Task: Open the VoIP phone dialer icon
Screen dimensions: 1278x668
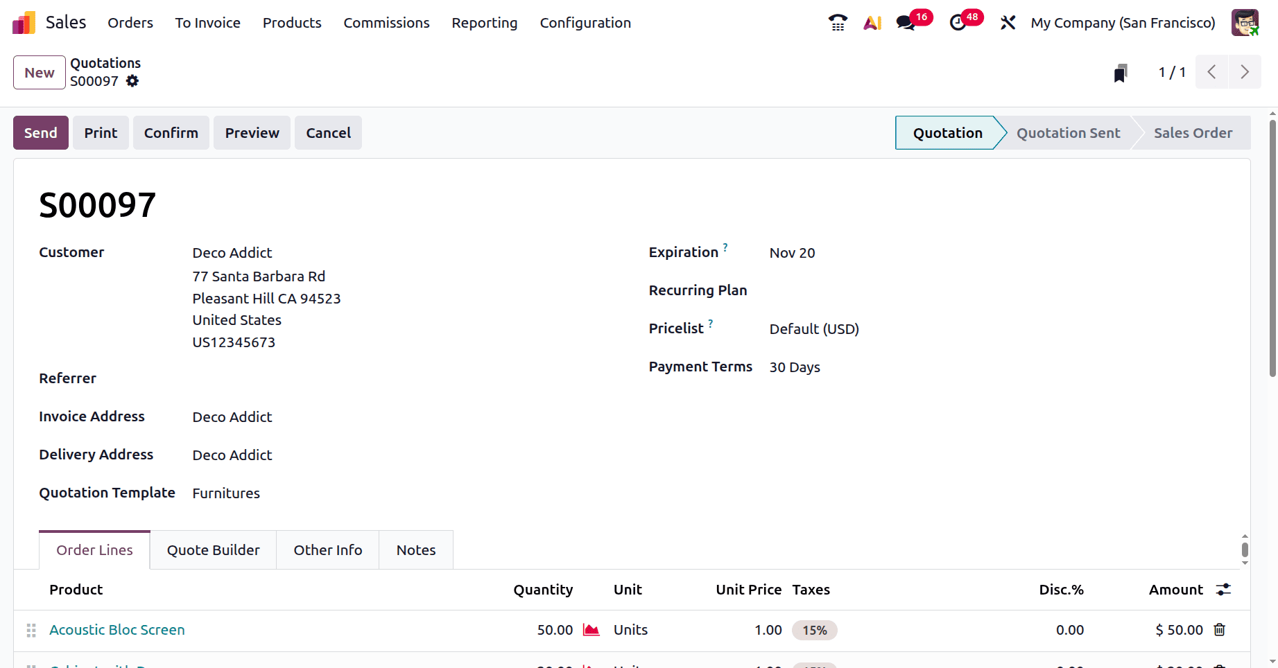Action: pos(838,23)
